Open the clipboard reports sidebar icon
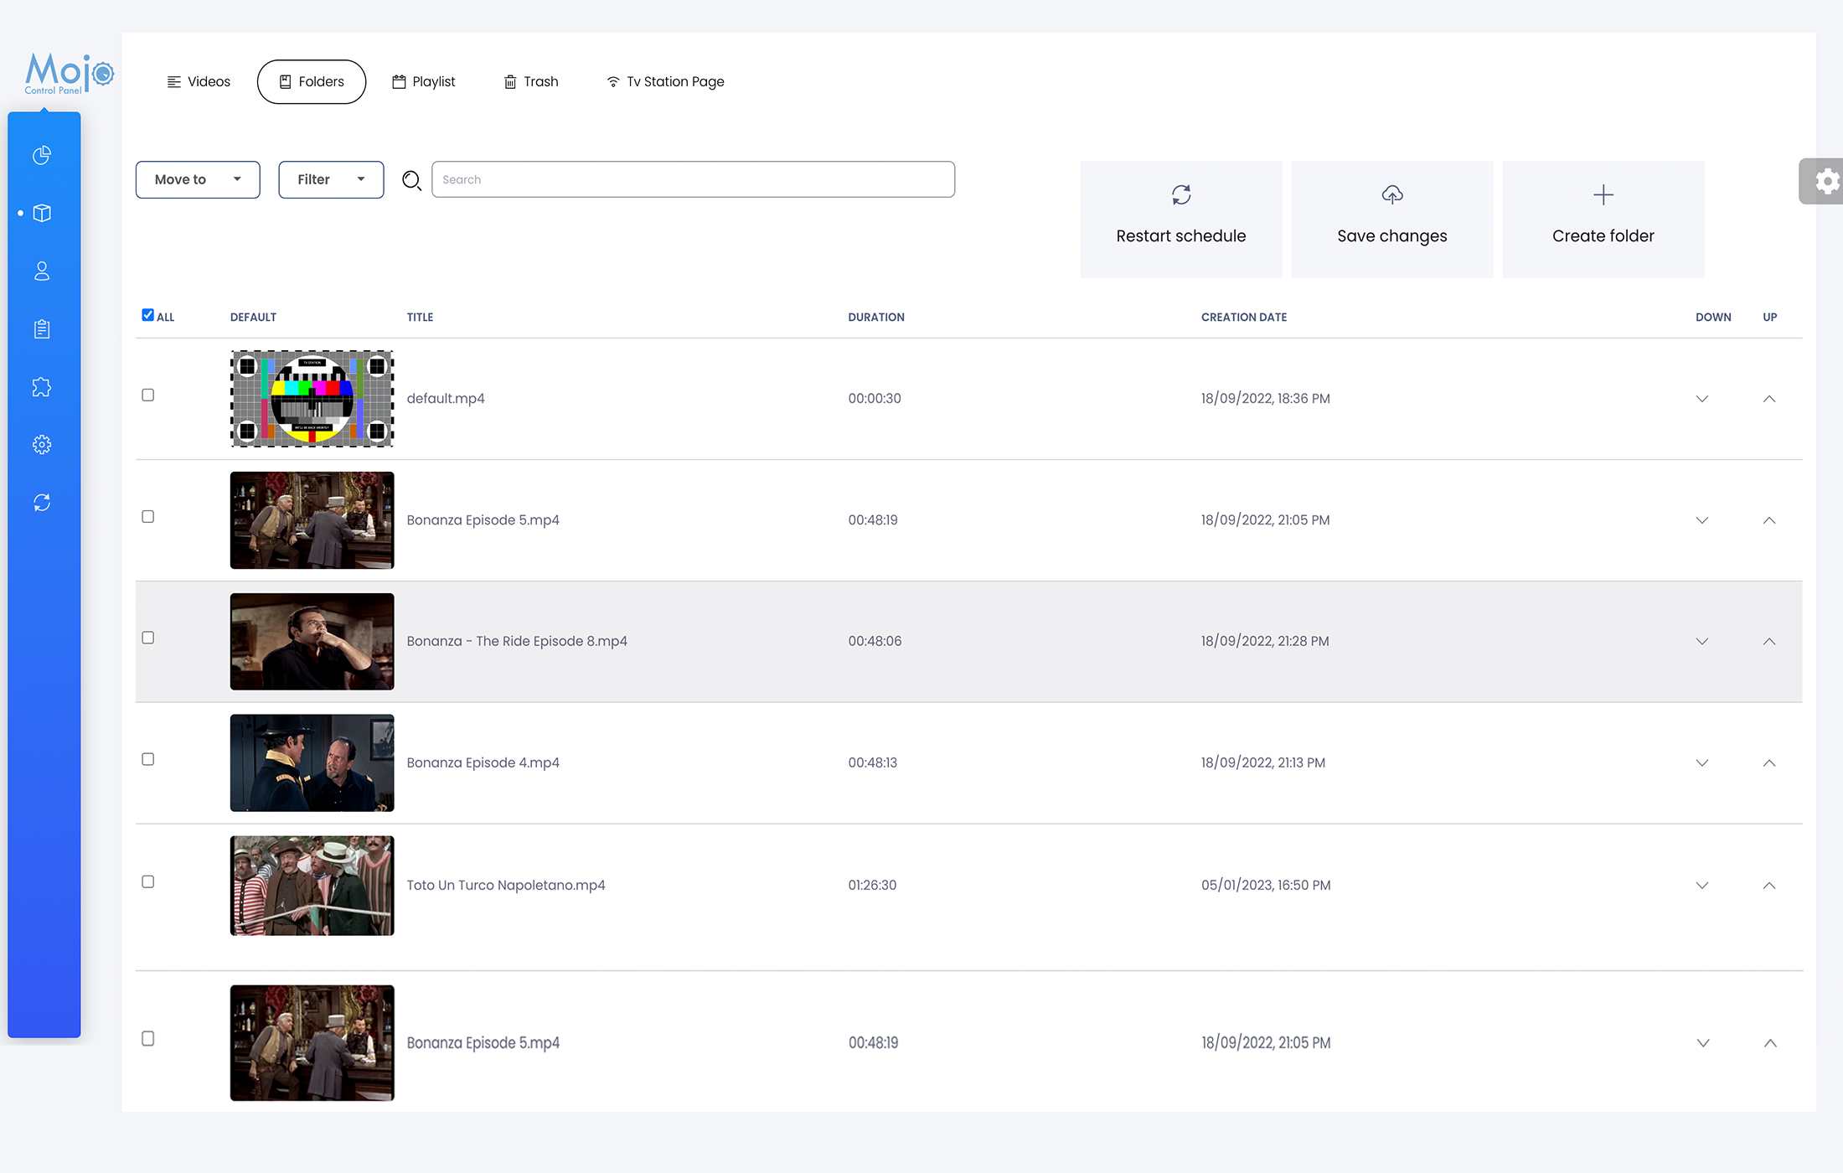1843x1173 pixels. point(42,328)
